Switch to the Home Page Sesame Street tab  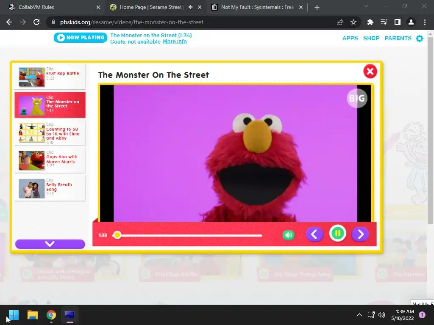coord(150,7)
